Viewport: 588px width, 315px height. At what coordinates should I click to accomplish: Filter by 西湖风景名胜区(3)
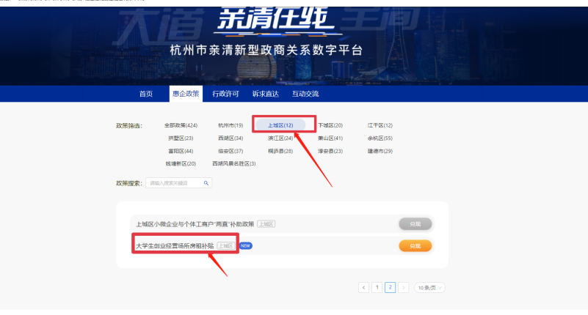pyautogui.click(x=233, y=163)
